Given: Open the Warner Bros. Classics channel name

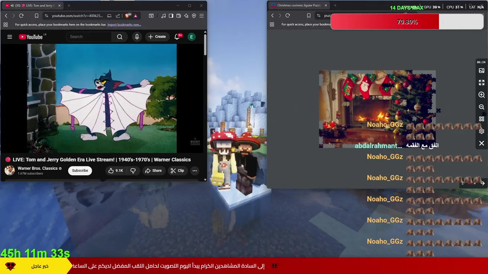Looking at the screenshot, I should click(x=38, y=168).
